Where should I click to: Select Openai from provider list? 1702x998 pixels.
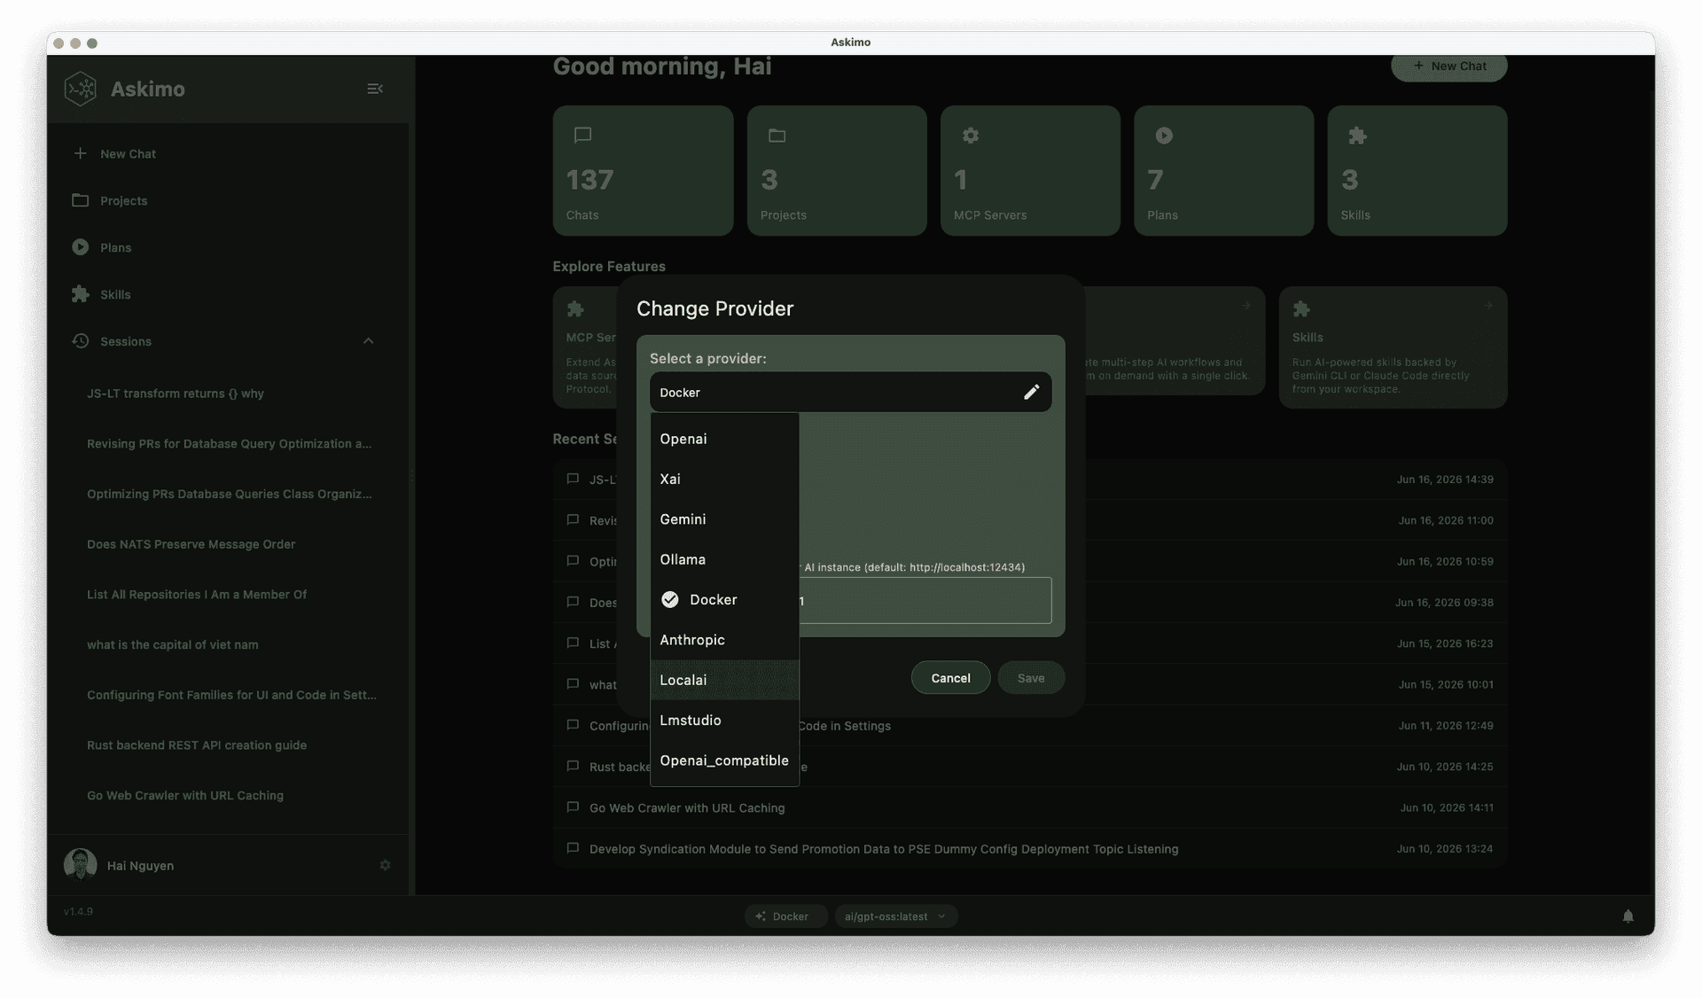point(724,439)
